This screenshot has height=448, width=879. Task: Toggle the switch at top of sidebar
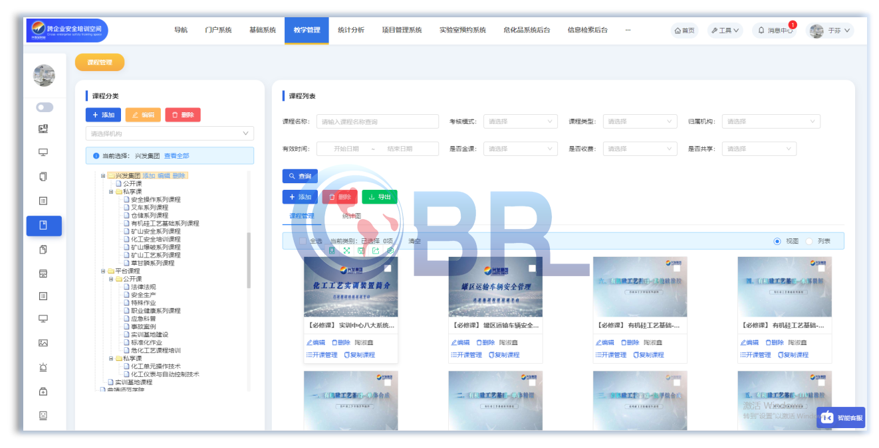tap(44, 107)
